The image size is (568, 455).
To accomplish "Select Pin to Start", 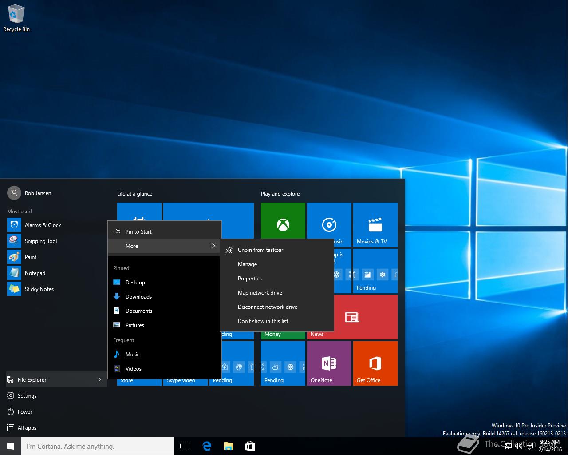I will tap(164, 231).
